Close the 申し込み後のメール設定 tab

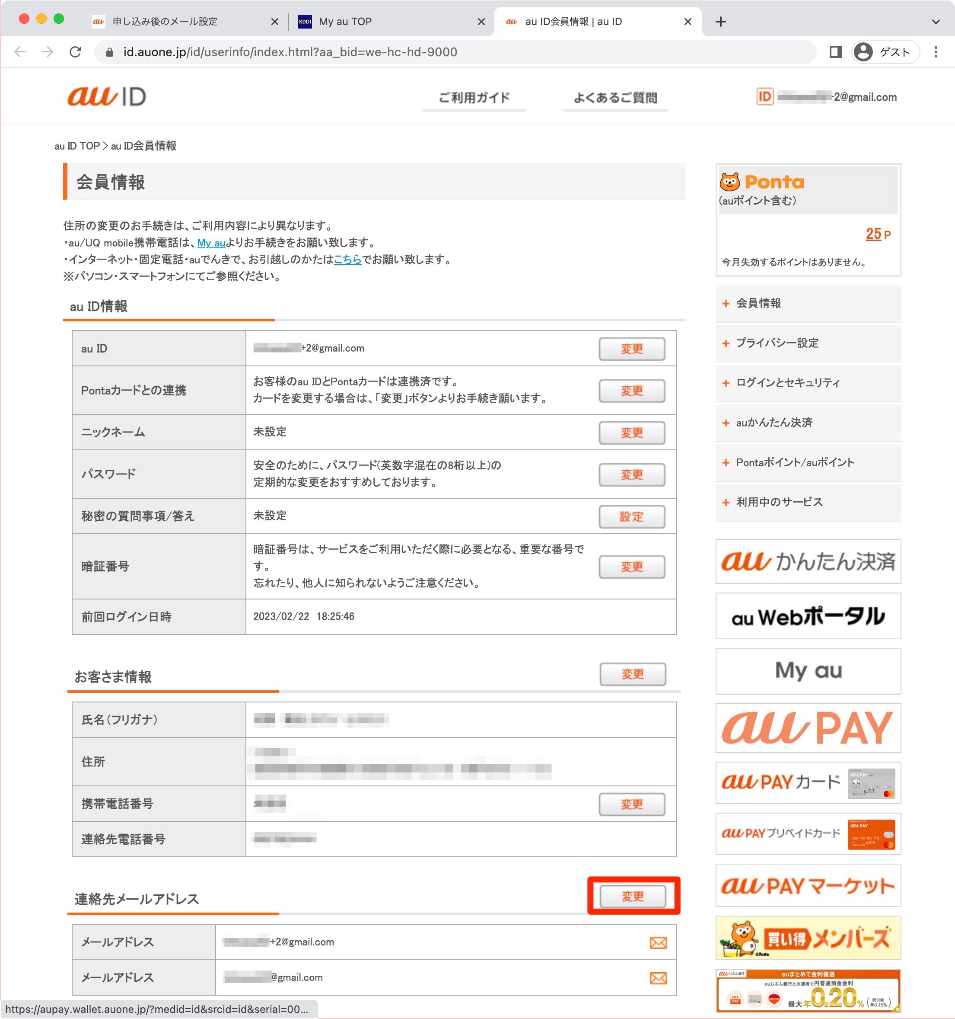pyautogui.click(x=274, y=22)
